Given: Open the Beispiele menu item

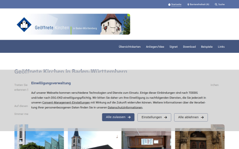Looking at the screenshot, I should pyautogui.click(x=207, y=46).
